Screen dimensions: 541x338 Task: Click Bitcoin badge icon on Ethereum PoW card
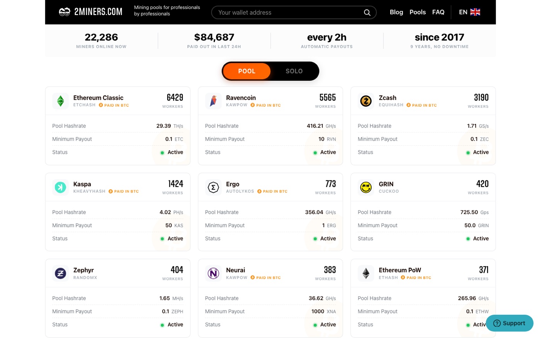coord(403,277)
